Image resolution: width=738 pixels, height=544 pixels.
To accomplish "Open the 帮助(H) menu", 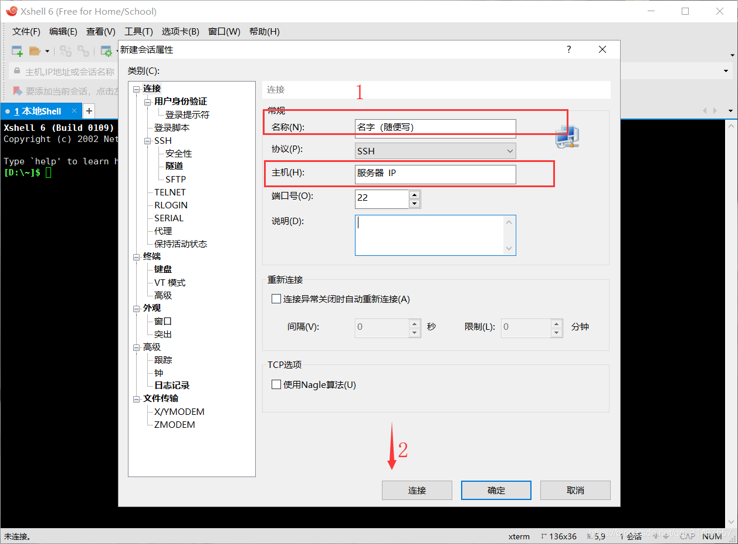I will click(265, 32).
